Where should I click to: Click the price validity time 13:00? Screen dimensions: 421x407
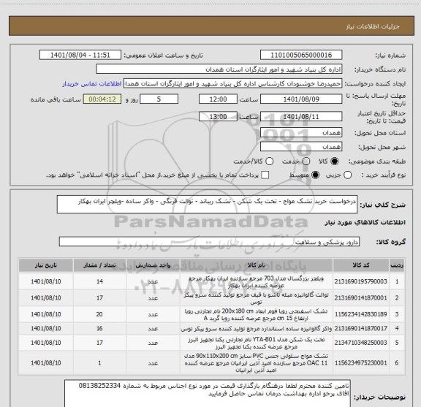click(x=218, y=117)
